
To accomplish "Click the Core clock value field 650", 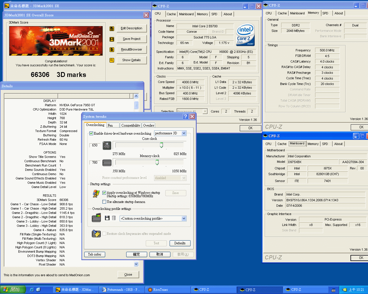I will coord(95,145).
